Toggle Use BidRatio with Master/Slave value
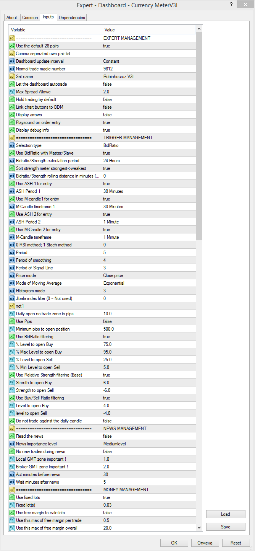255x551 pixels. pyautogui.click(x=149, y=153)
